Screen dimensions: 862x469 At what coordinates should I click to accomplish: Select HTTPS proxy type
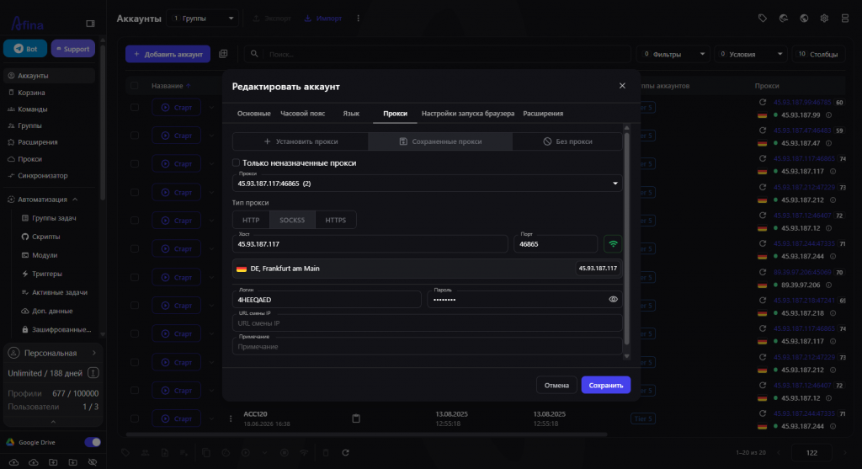pos(335,220)
